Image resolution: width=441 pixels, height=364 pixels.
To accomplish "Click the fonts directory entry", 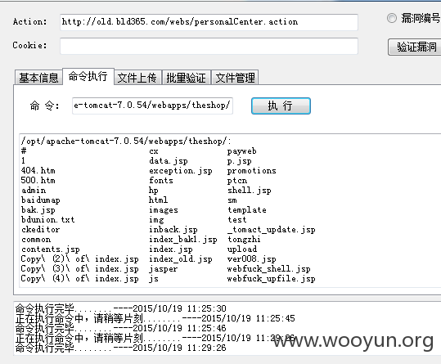I will coord(161,180).
